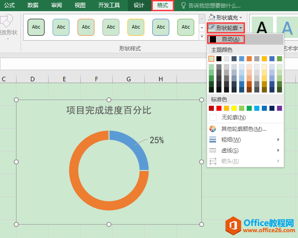Click the 形状填充 paint bucket icon

pos(211,17)
